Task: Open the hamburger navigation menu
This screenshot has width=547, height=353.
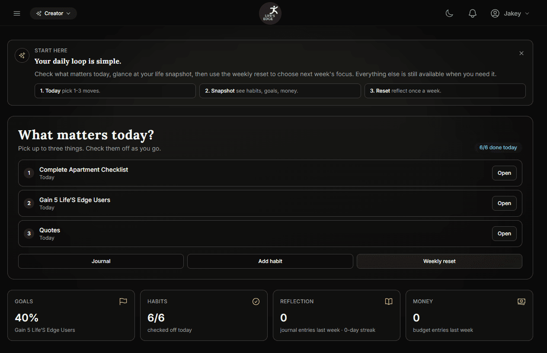Action: [17, 13]
